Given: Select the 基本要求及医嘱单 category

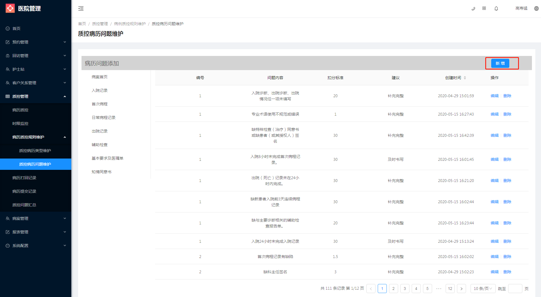Looking at the screenshot, I should coord(108,158).
